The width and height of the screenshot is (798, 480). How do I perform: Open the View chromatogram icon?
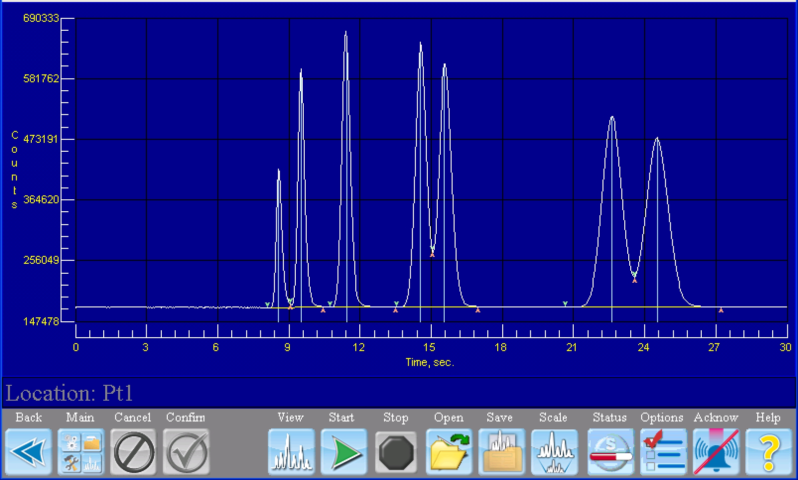291,452
